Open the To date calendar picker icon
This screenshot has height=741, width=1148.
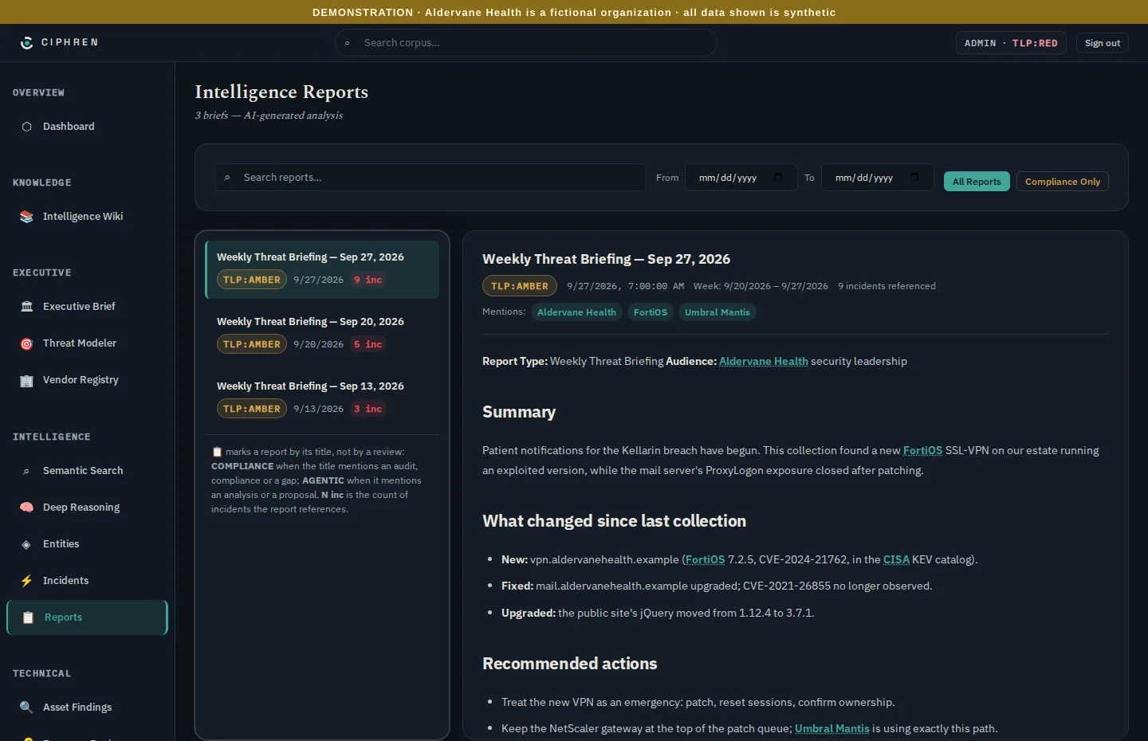click(x=914, y=177)
